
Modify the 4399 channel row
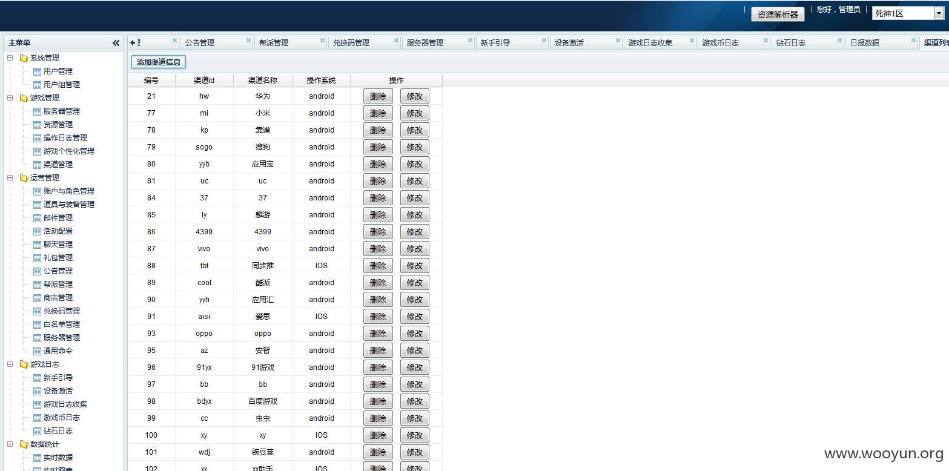415,232
